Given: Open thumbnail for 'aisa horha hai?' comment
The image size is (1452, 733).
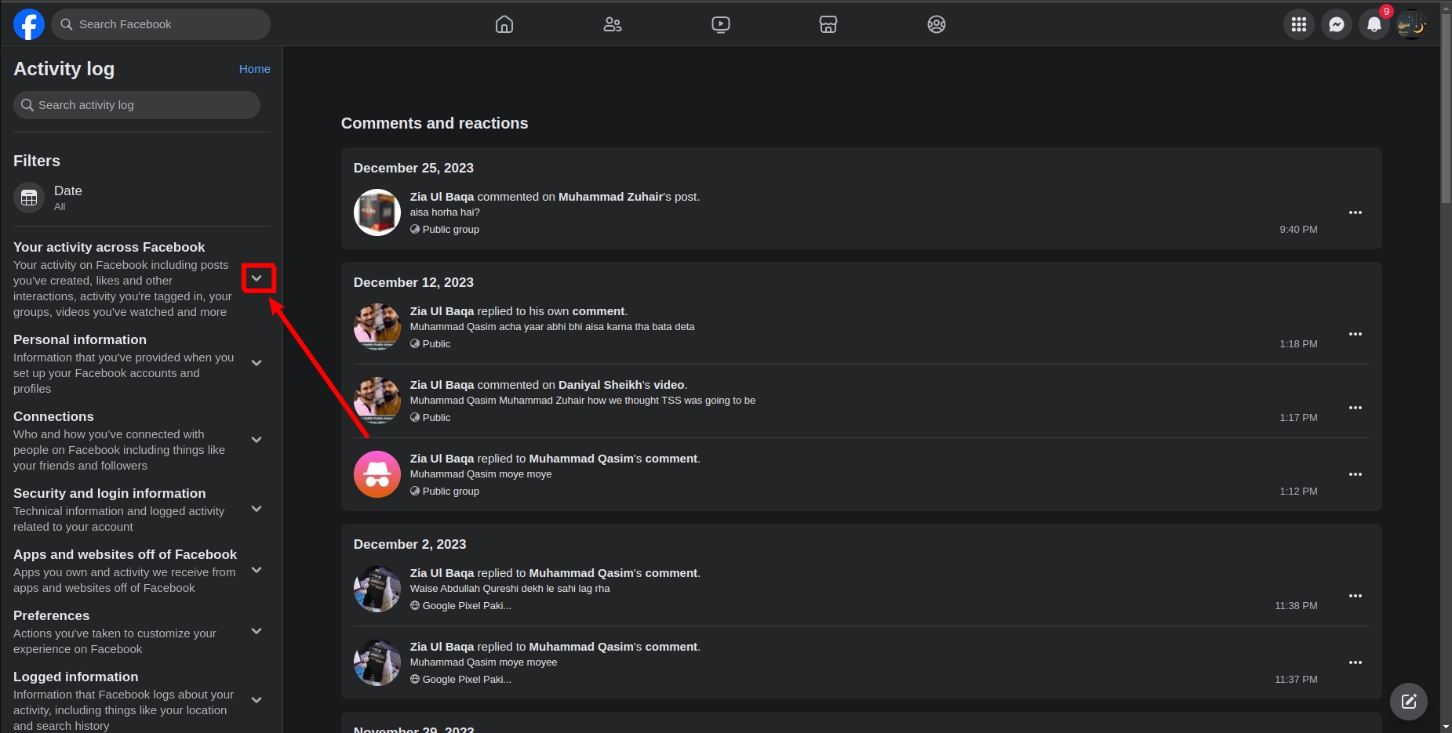Looking at the screenshot, I should click(377, 212).
